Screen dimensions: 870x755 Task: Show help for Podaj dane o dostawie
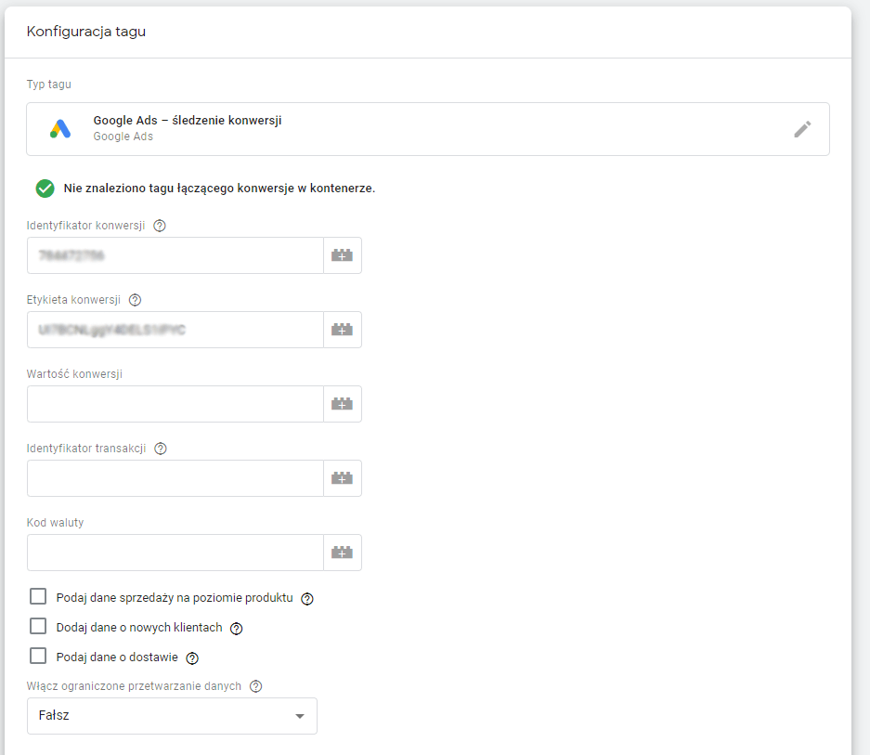pos(192,658)
